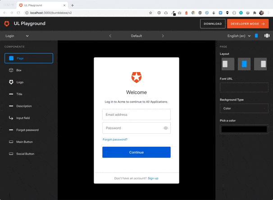Click the blue Continue button
Viewport: 273px width, 200px height.
136,152
